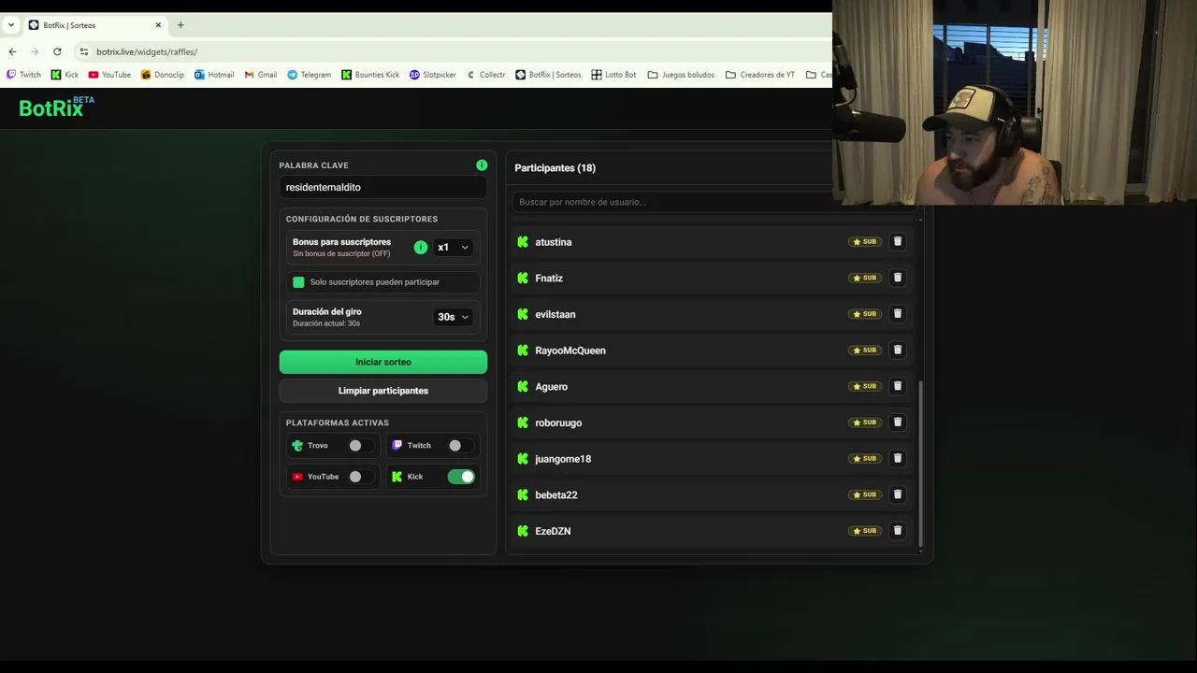Delete participant atustina with trash icon
Viewport: 1197px width, 673px height.
click(x=897, y=241)
